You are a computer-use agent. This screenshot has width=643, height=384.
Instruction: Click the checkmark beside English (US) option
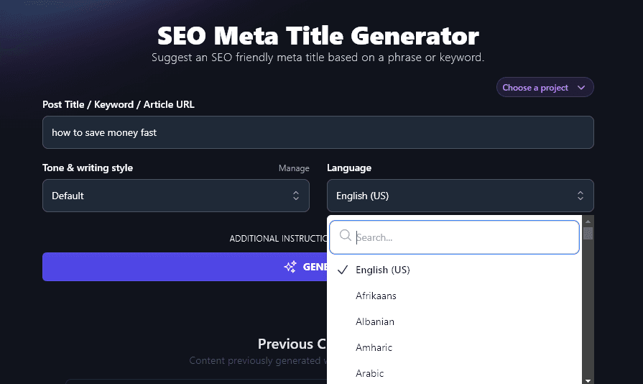click(343, 270)
